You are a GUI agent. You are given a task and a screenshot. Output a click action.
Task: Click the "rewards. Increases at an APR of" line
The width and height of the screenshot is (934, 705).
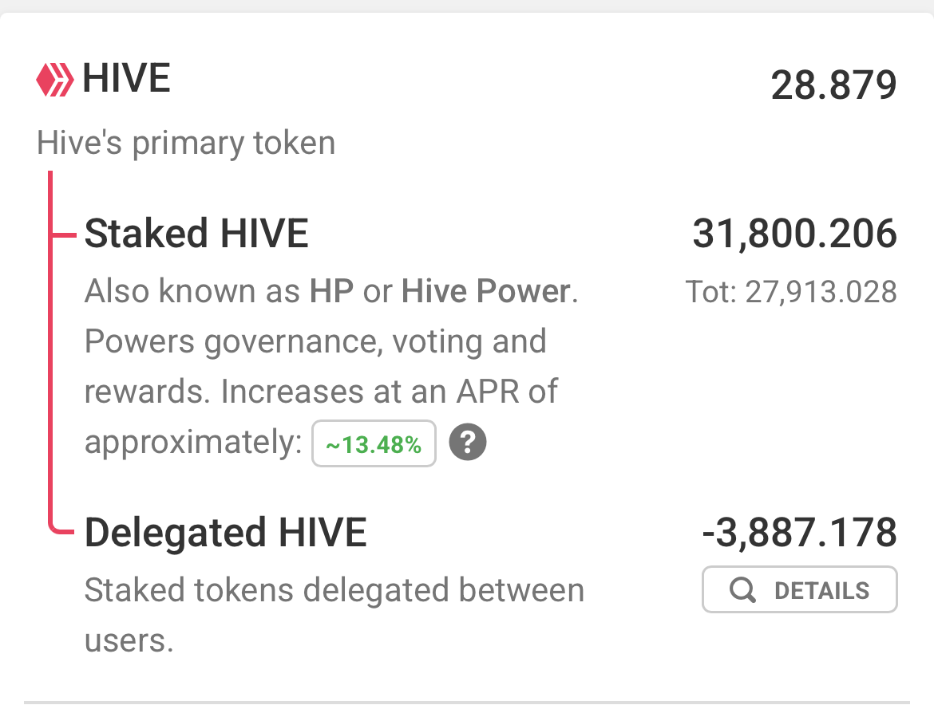coord(321,392)
